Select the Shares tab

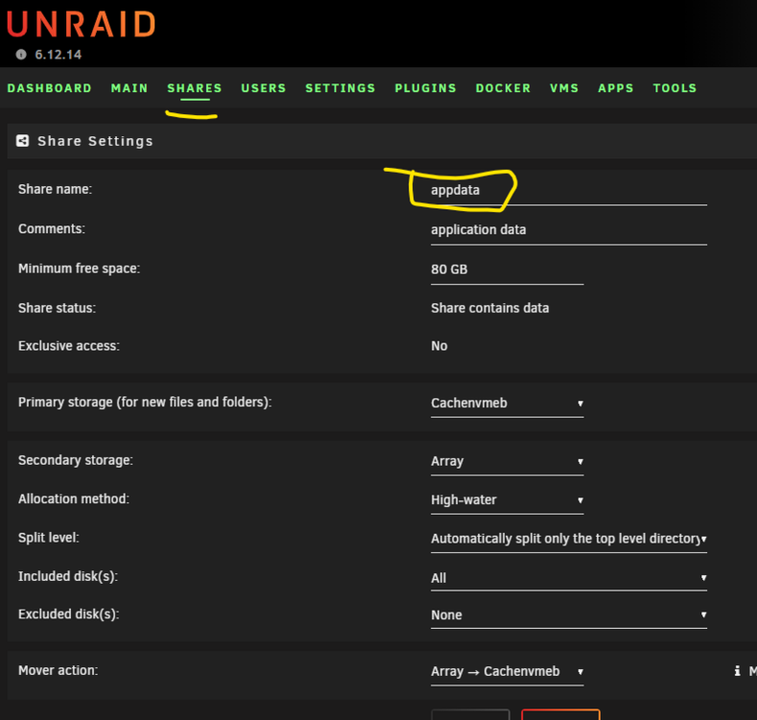(x=195, y=88)
